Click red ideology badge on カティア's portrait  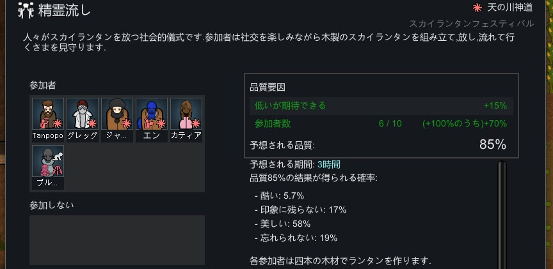(195, 123)
